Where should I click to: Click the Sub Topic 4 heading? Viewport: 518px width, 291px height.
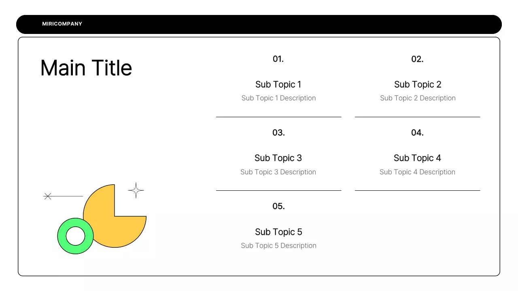pos(417,158)
